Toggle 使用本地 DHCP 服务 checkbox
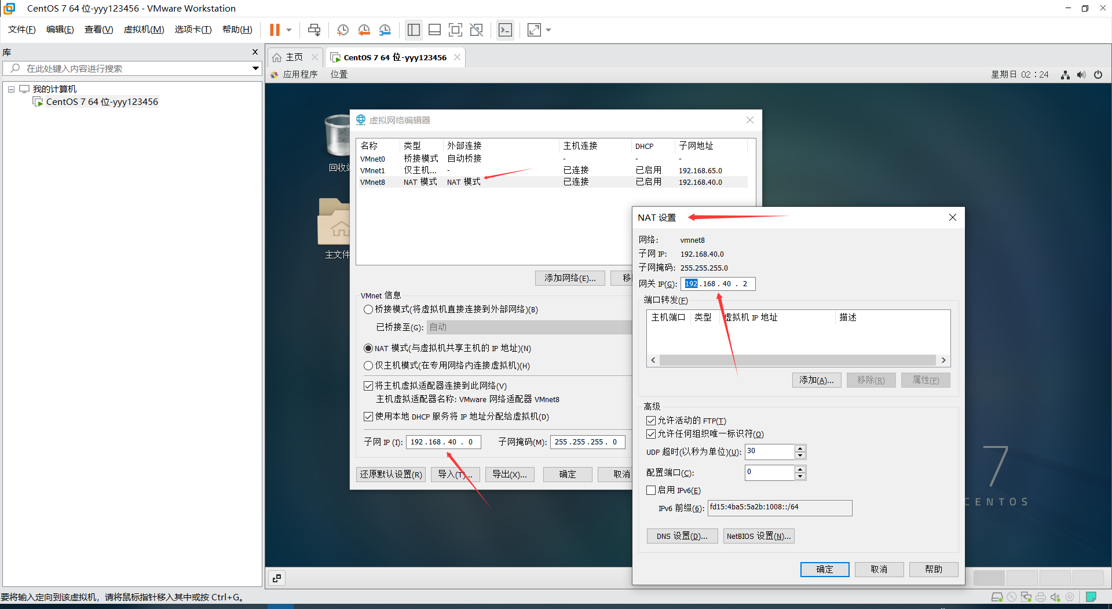The height and width of the screenshot is (609, 1112). [x=368, y=417]
